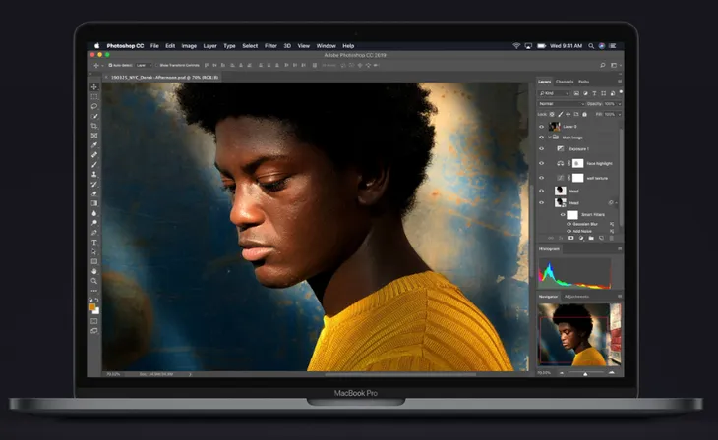Open the Edit Toolbar three-dots button
The image size is (718, 440).
click(x=94, y=291)
